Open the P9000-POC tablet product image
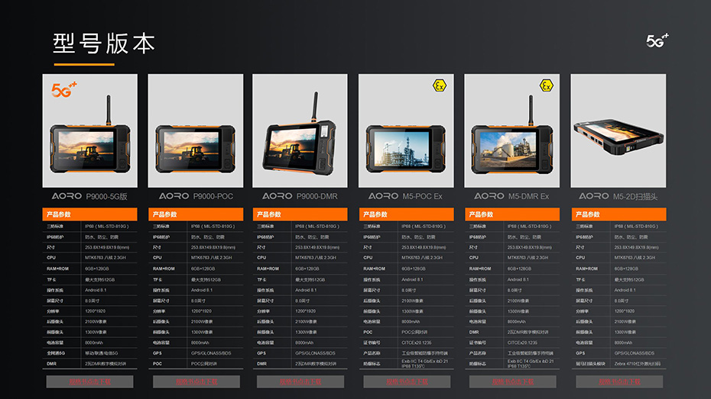Viewport: 711px width, 399px height. (196, 130)
